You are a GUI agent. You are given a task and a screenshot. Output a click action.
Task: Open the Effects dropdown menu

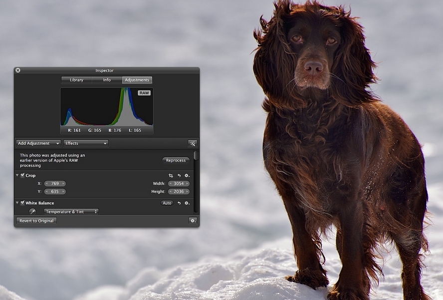(x=86, y=143)
